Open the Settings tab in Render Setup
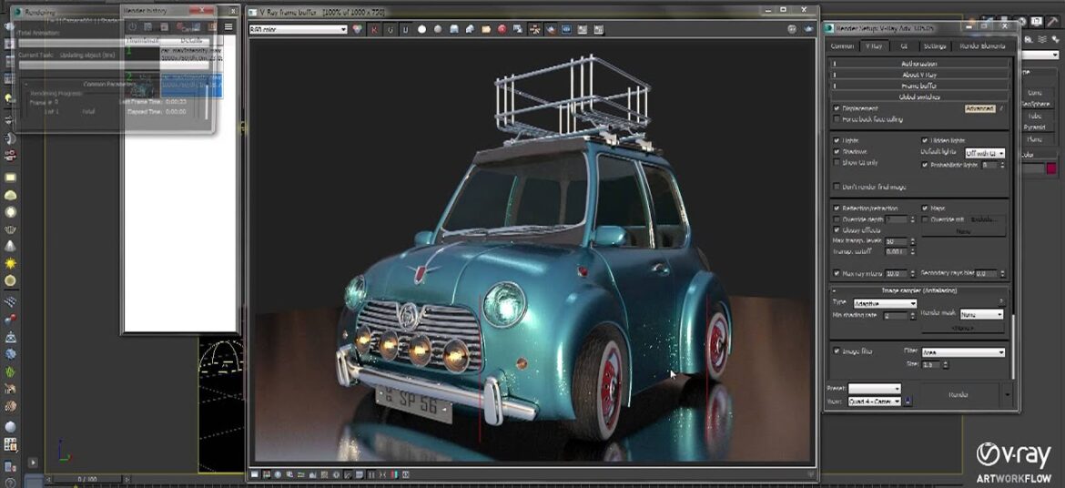Image resolution: width=1065 pixels, height=488 pixels. [935, 46]
